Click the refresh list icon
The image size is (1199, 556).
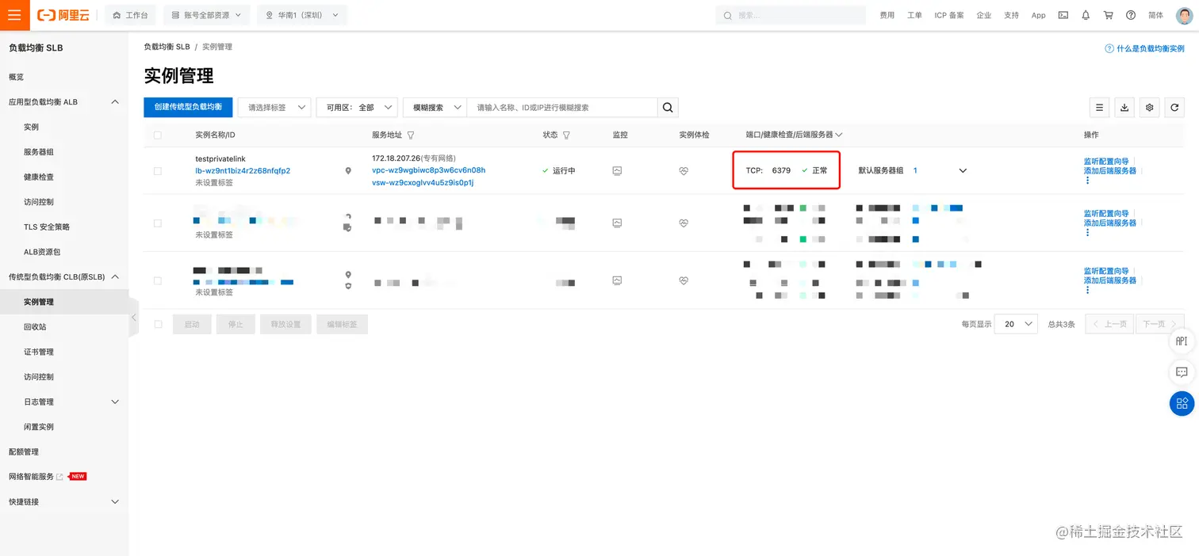1175,108
